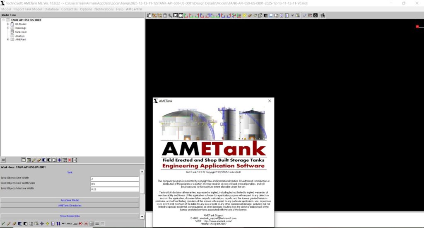
Task: Click the clipboard hand icon at toolbar start
Action: click(149, 15)
